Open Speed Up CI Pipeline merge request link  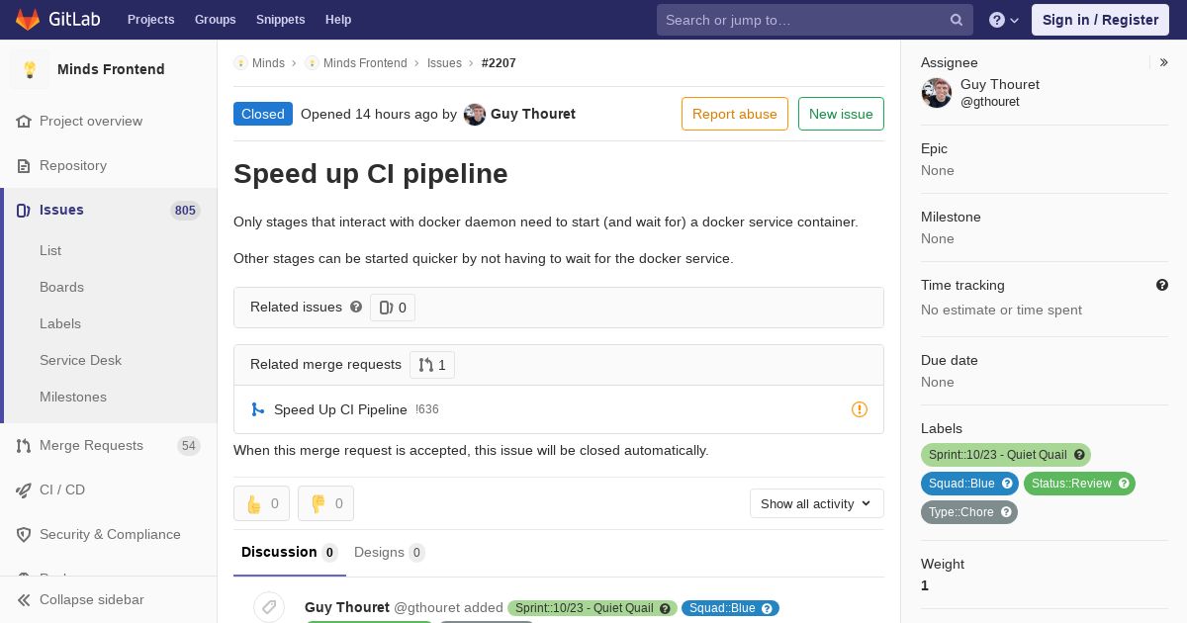point(340,409)
